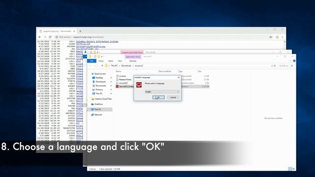Select the support.nyspi.org browser tab

coord(57,31)
